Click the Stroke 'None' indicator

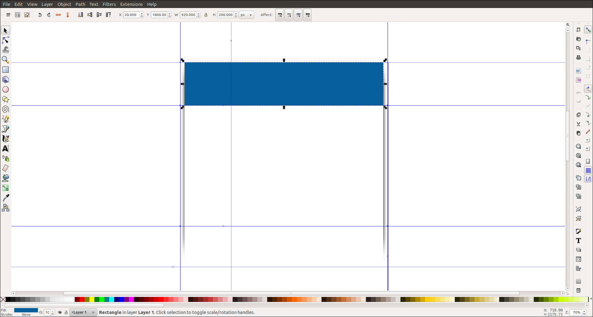point(26,315)
